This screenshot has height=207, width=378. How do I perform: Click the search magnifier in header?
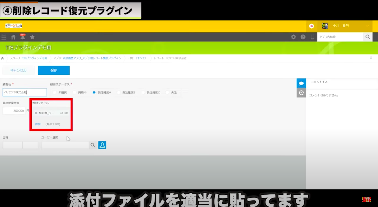[x=367, y=37]
